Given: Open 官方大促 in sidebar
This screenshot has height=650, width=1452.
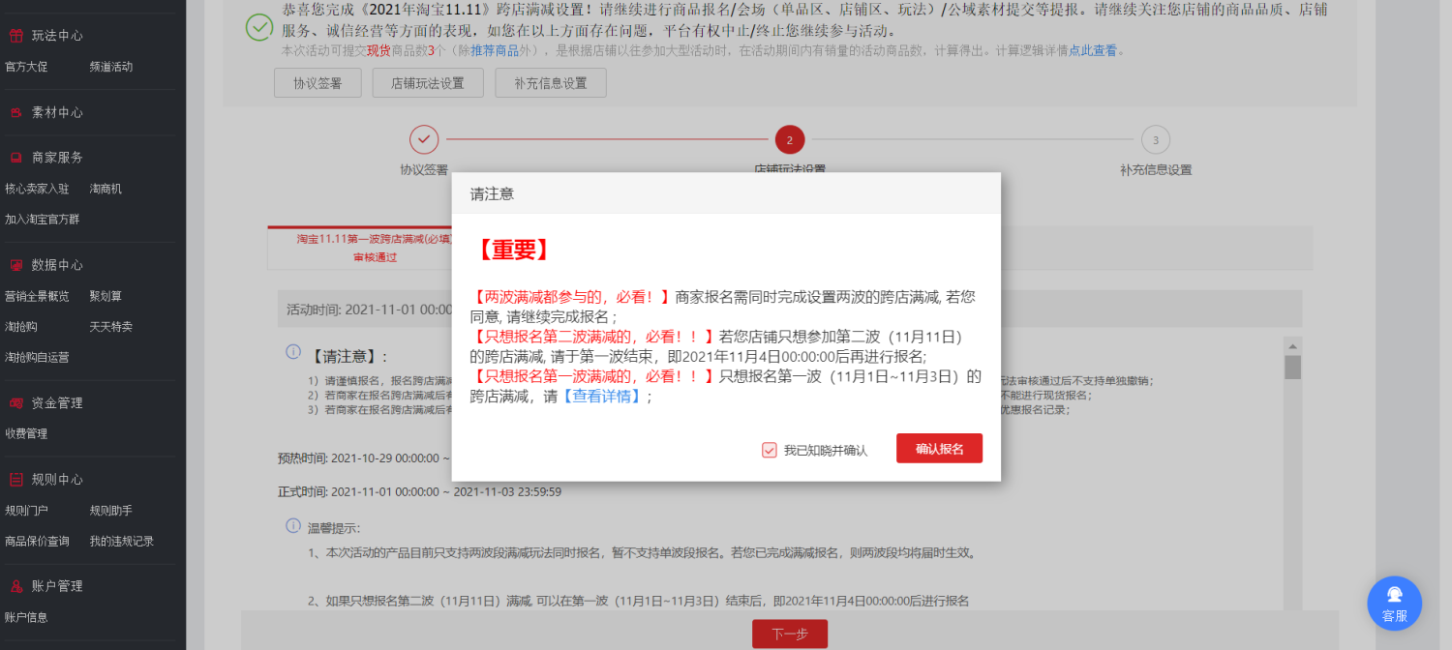Looking at the screenshot, I should click(26, 67).
